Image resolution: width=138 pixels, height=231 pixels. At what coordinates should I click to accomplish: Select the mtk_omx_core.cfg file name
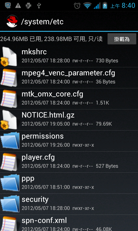click(52, 94)
